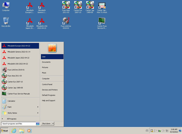Open Mitsubishi USA 2022-04-22 in Start menu
The image size is (182, 134).
[x=20, y=64]
